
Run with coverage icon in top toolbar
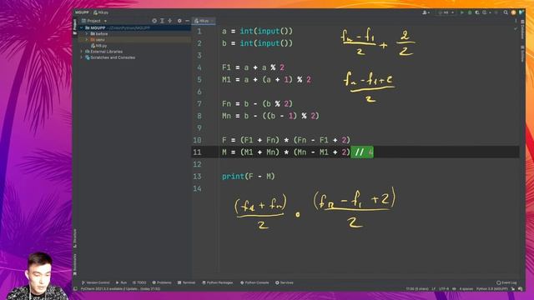[477, 12]
